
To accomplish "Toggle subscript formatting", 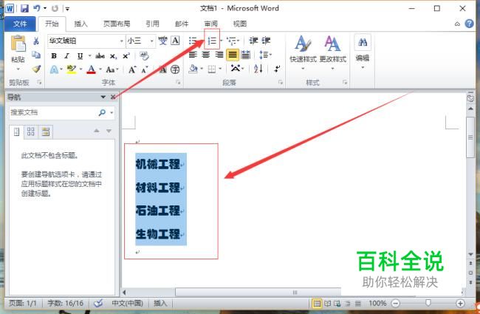I will point(113,56).
